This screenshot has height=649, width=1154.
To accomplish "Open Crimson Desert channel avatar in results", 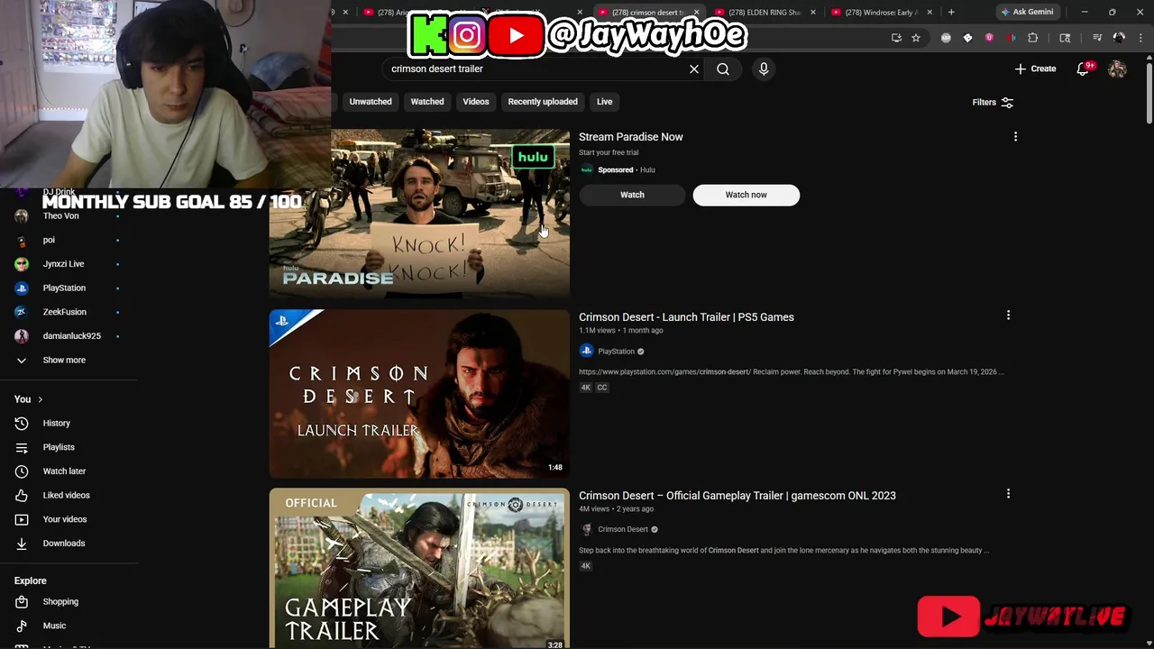I will 586,529.
